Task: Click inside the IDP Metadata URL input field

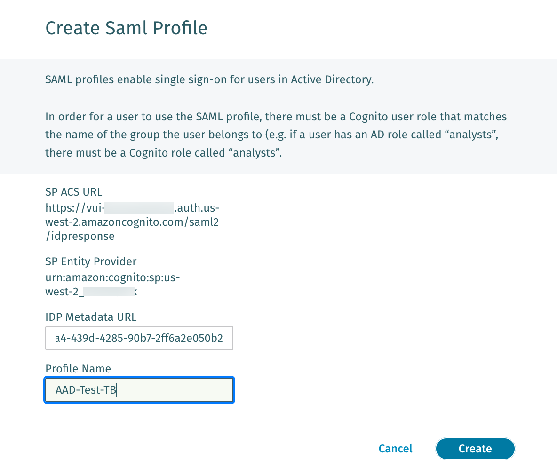Action: pos(139,338)
